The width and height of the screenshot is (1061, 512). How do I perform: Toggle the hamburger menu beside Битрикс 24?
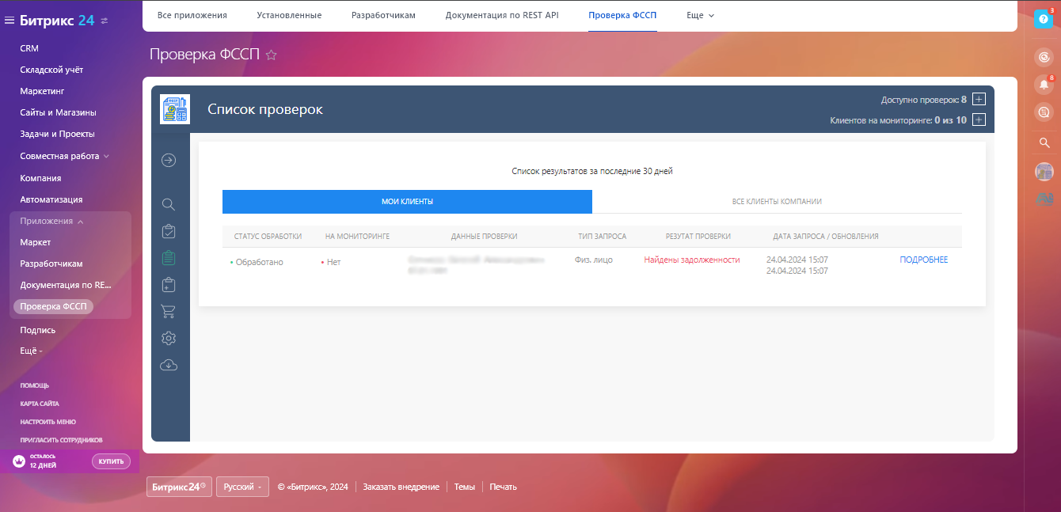[x=10, y=21]
